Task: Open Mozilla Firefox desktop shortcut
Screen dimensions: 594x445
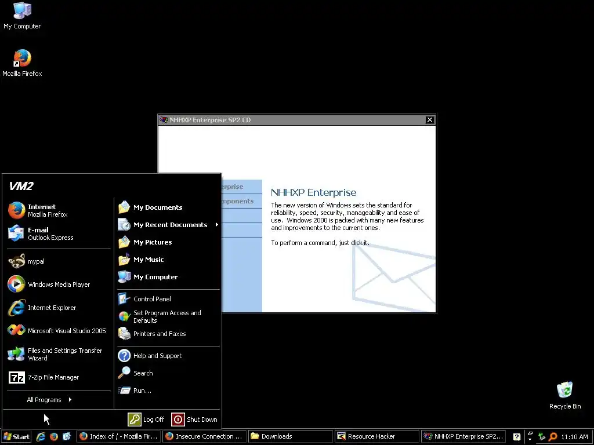Action: coord(22,63)
